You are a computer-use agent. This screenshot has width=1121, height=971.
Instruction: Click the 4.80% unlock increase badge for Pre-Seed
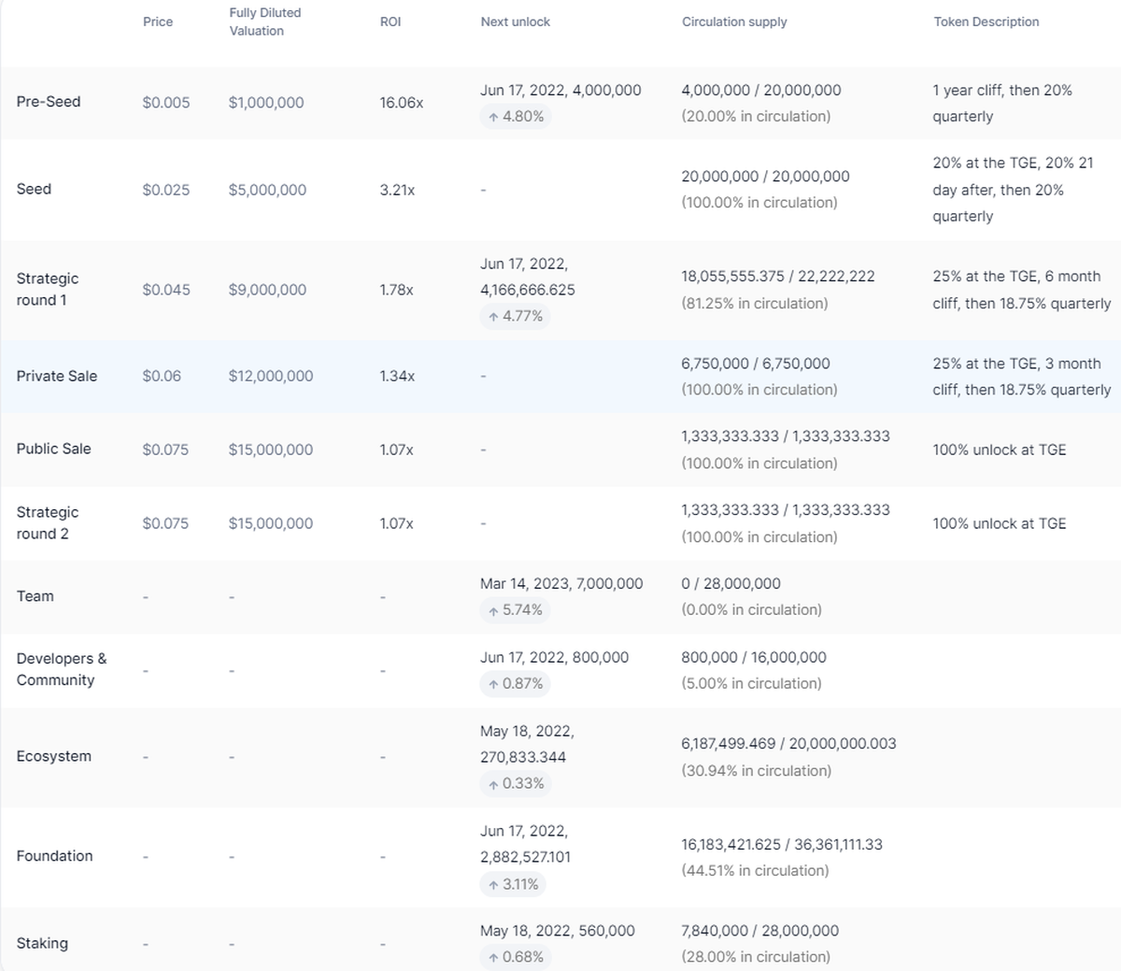click(515, 116)
